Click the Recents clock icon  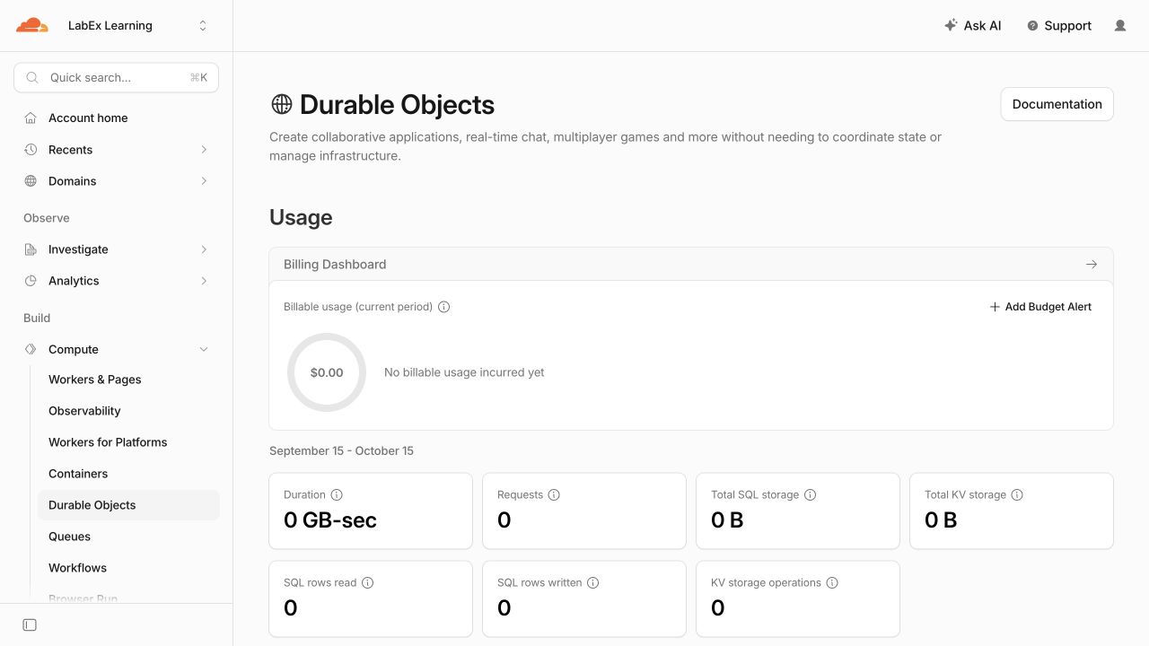coord(31,150)
